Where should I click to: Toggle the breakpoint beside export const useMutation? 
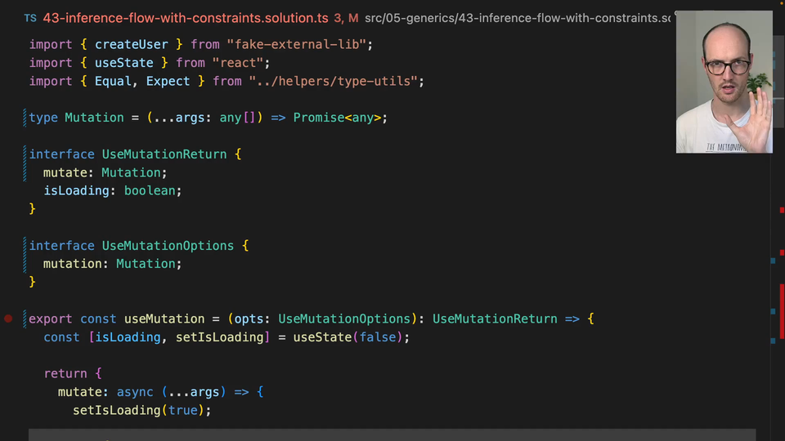9,318
